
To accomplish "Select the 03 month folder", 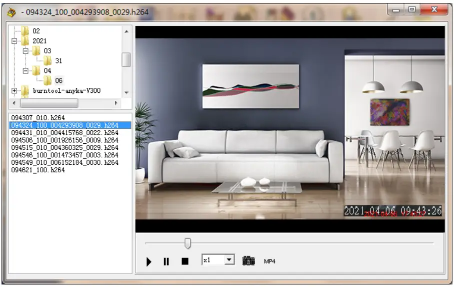I will click(x=47, y=51).
